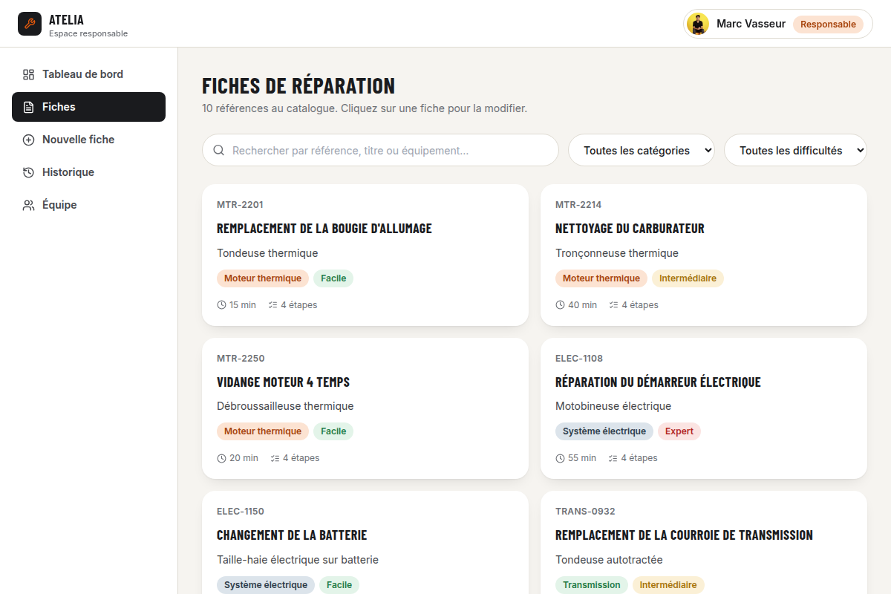Click Intermédiaire tag on TRANS-0932 card
The height and width of the screenshot is (594, 891).
(x=668, y=585)
